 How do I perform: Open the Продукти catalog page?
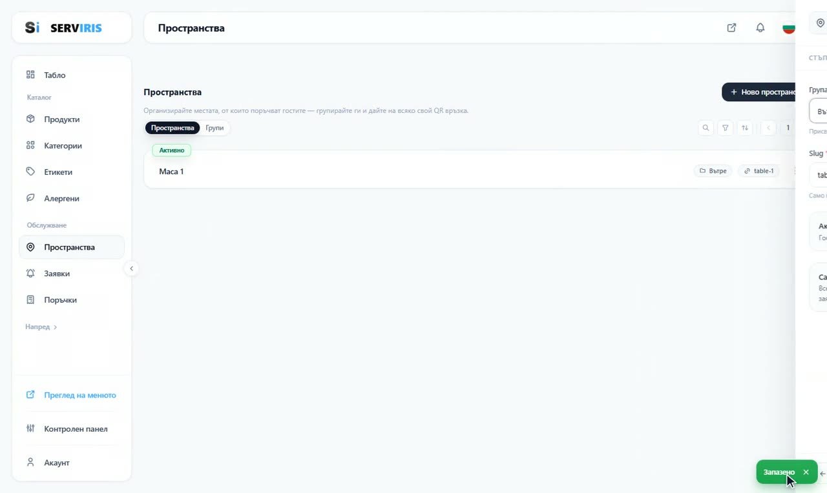click(71, 119)
